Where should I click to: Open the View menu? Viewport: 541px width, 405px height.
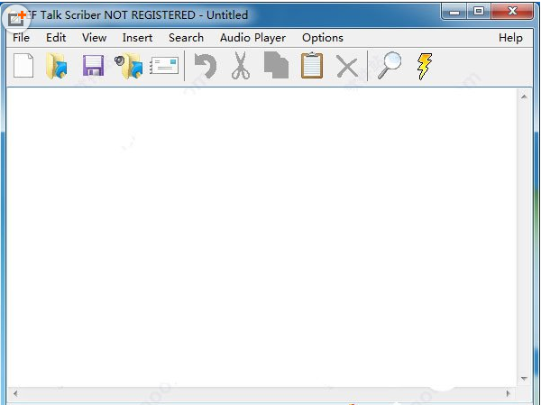click(x=94, y=38)
